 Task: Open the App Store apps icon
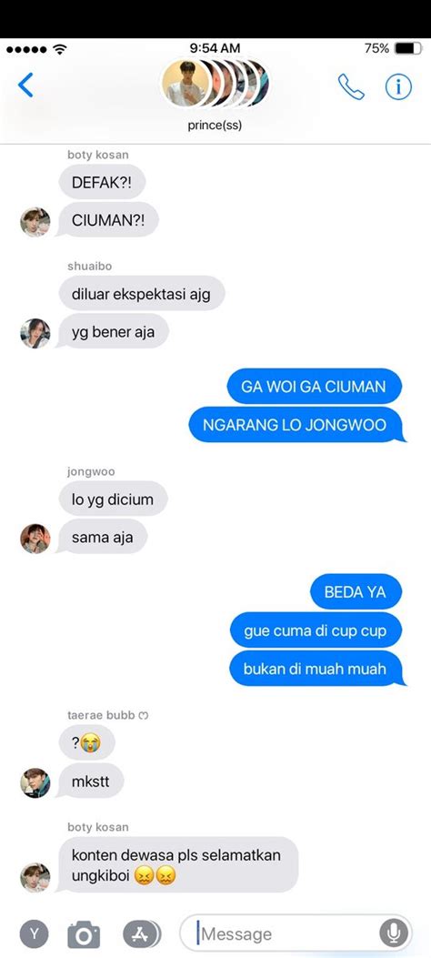[x=142, y=933]
